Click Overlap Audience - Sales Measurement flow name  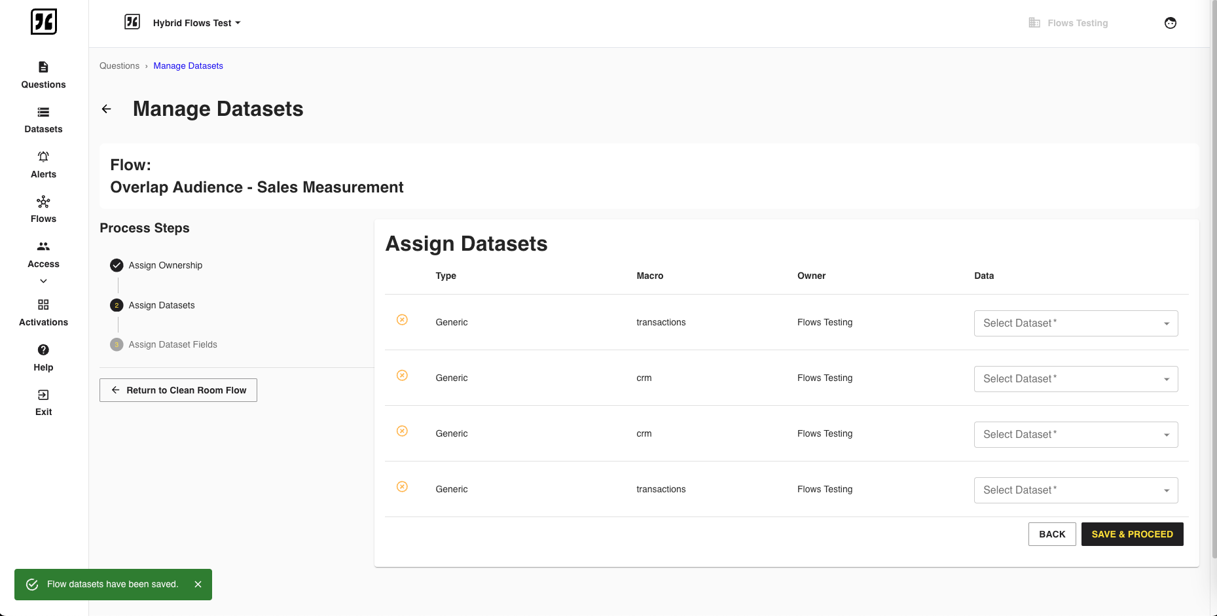[x=257, y=187]
